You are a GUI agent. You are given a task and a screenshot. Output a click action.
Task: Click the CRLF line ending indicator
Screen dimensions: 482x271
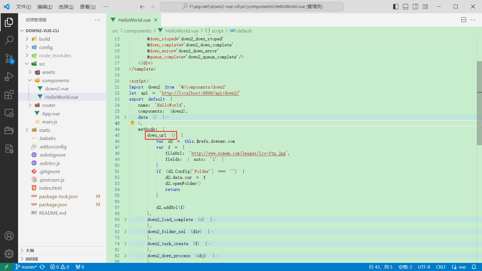coord(441,267)
